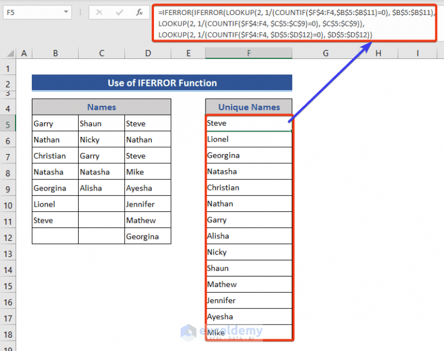This screenshot has height=351, width=444.
Task: Select column D header
Action: coord(148,53)
